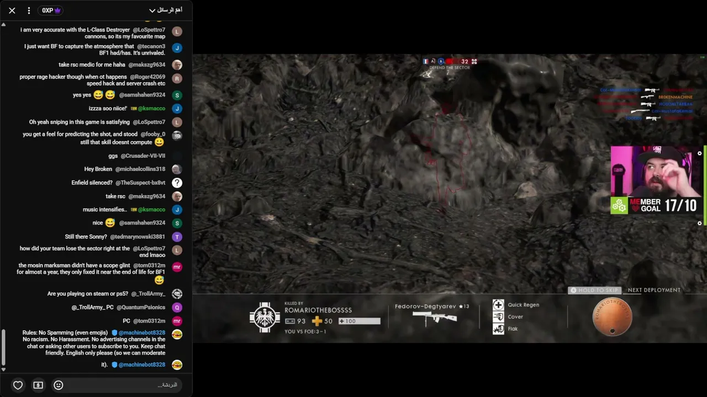Open the emoji picker in chat

[59, 385]
